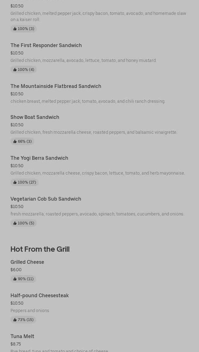Open the Grilled Cheese menu item
199x352 pixels.
(x=27, y=262)
